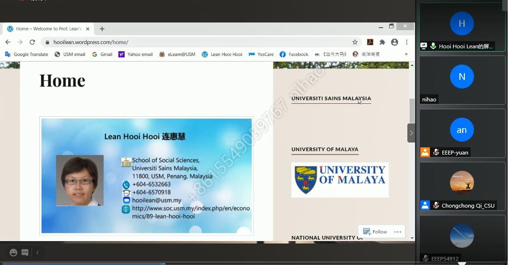508x265 pixels.
Task: Open the Google Translate bookmark
Action: pyautogui.click(x=26, y=55)
